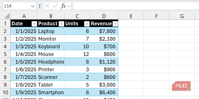Open the Revenue column filter dropdown
The image size is (199, 99).
[x=115, y=24]
